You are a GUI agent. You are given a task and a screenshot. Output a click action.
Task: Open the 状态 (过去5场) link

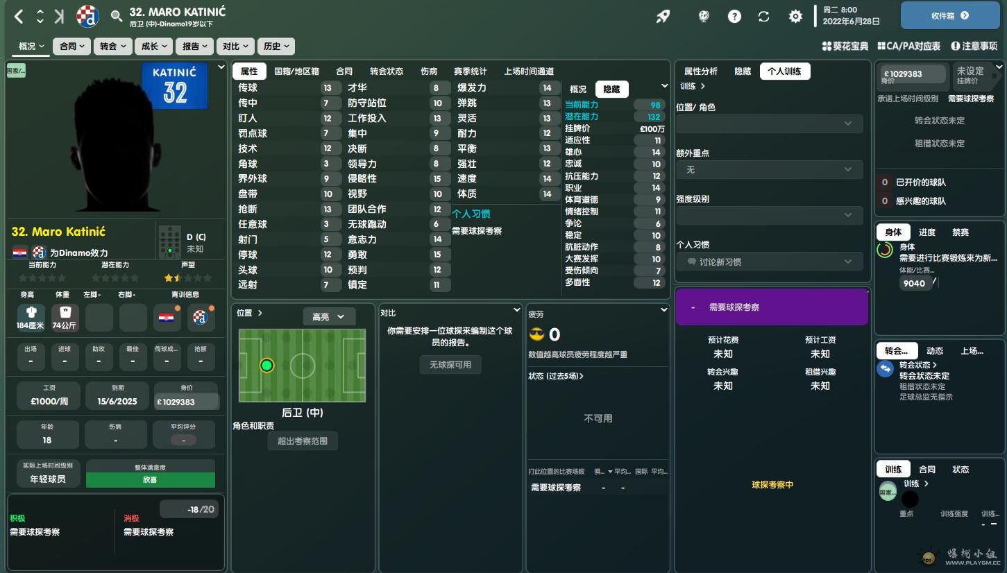pyautogui.click(x=556, y=376)
